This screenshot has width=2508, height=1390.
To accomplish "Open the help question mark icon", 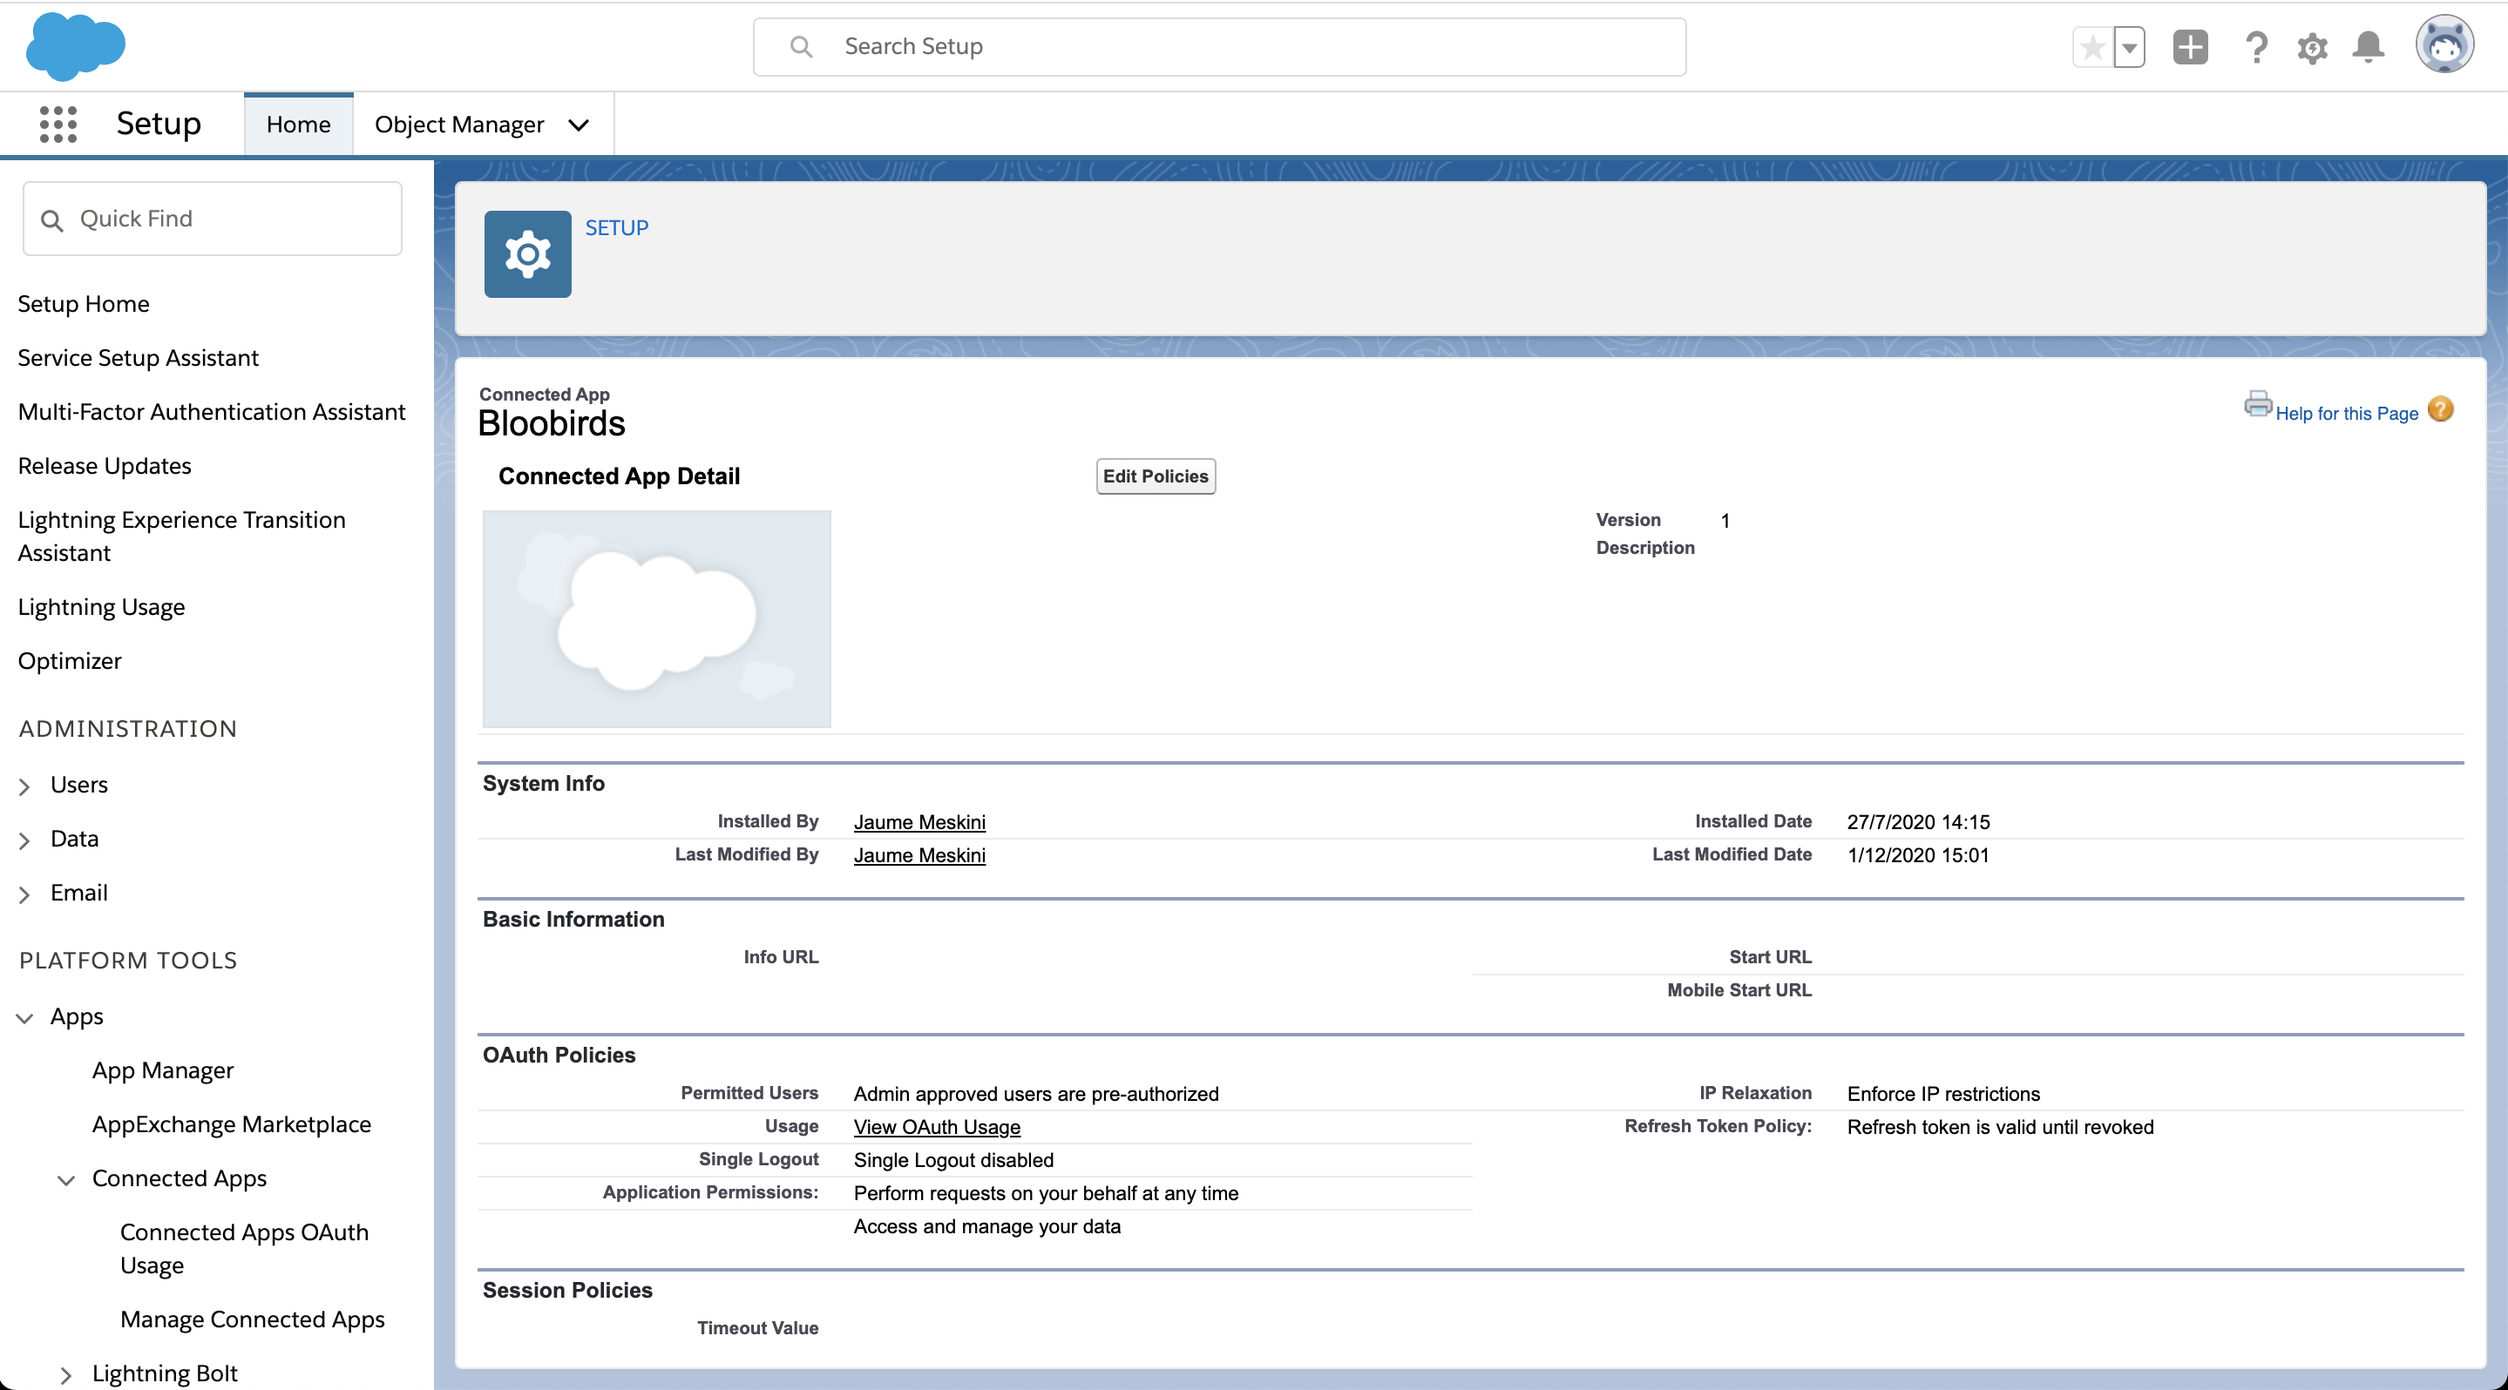I will pos(2256,47).
